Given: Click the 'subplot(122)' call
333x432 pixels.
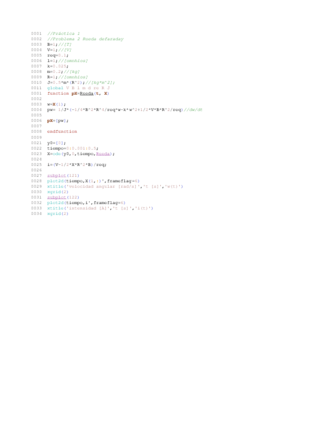Looking at the screenshot, I should pos(63,198).
